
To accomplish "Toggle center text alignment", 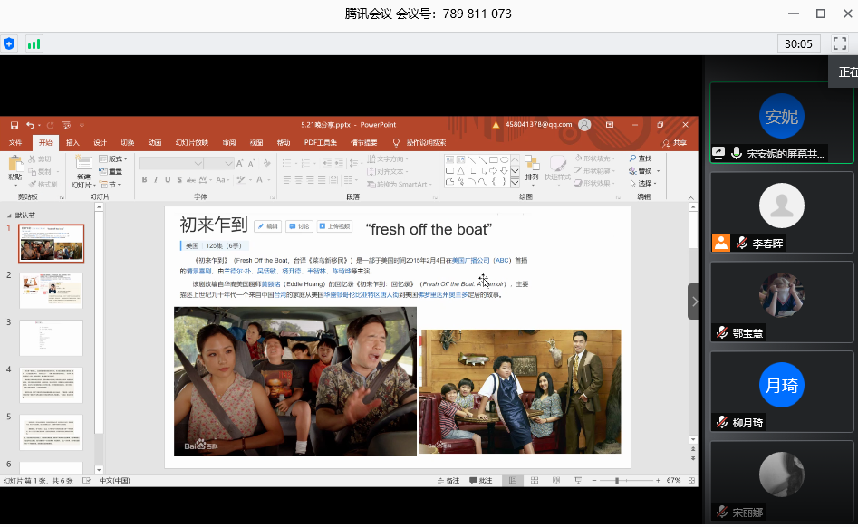I will pos(299,180).
